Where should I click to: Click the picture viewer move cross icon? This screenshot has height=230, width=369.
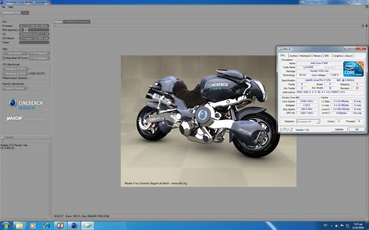click(x=363, y=26)
